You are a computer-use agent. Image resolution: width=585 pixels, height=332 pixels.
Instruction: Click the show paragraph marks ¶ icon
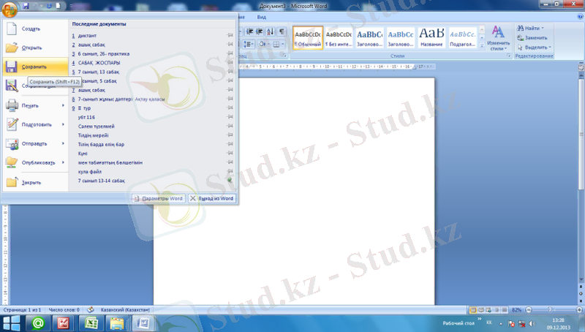[x=282, y=31]
